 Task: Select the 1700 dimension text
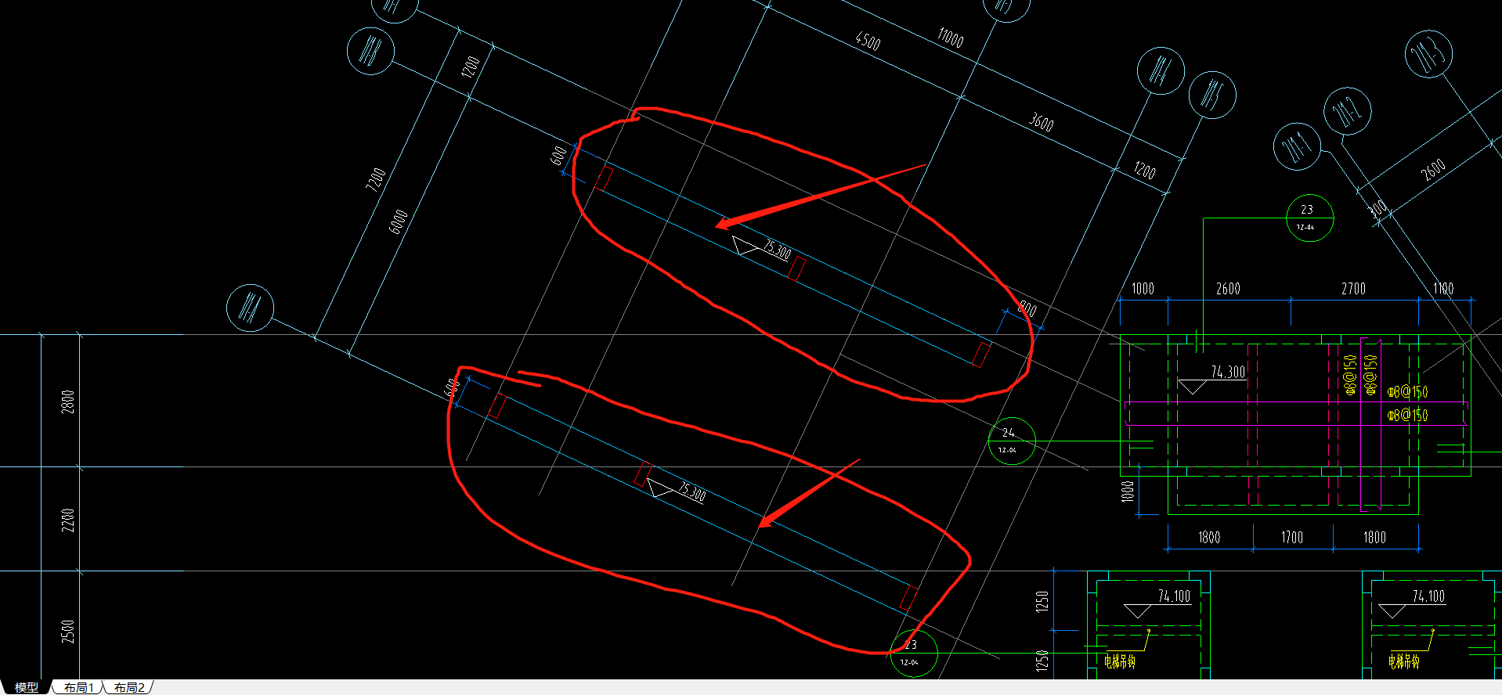click(x=1292, y=537)
